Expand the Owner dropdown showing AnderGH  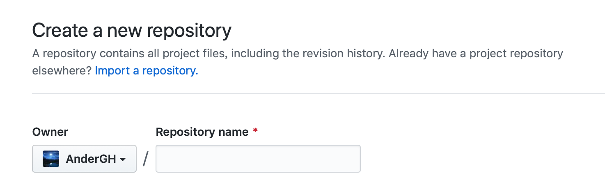point(85,159)
